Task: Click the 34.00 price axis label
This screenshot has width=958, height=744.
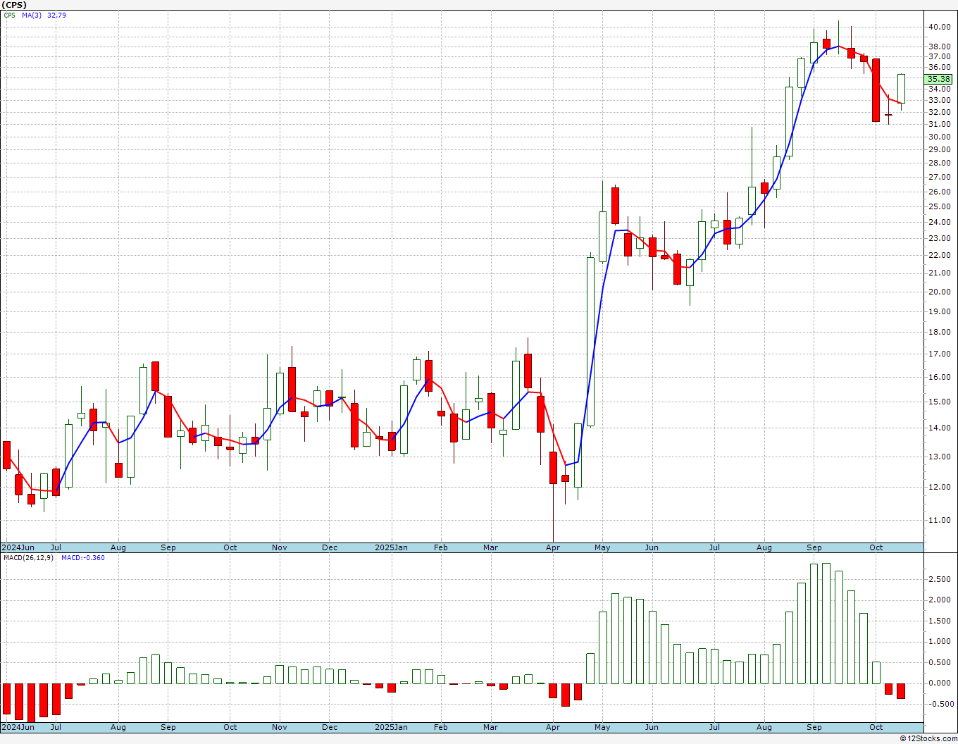Action: 940,89
